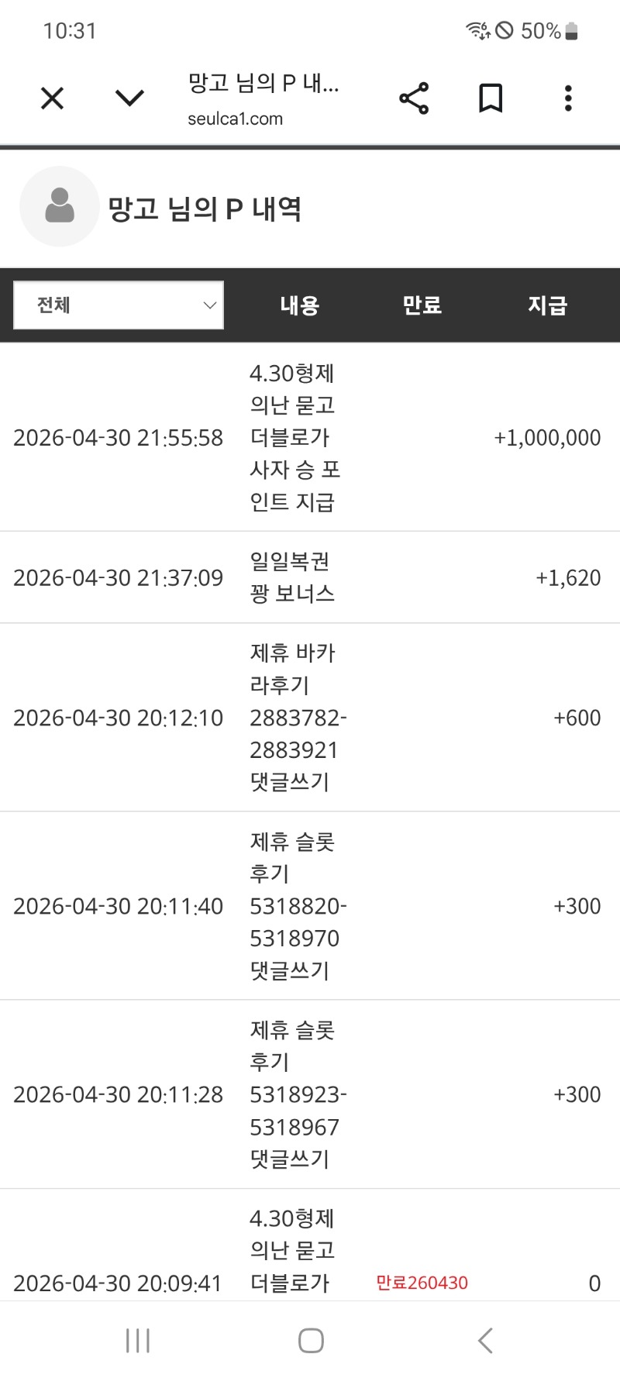Image resolution: width=620 pixels, height=1378 pixels.
Task: Open the 전체 filter dropdown
Action: pos(119,305)
